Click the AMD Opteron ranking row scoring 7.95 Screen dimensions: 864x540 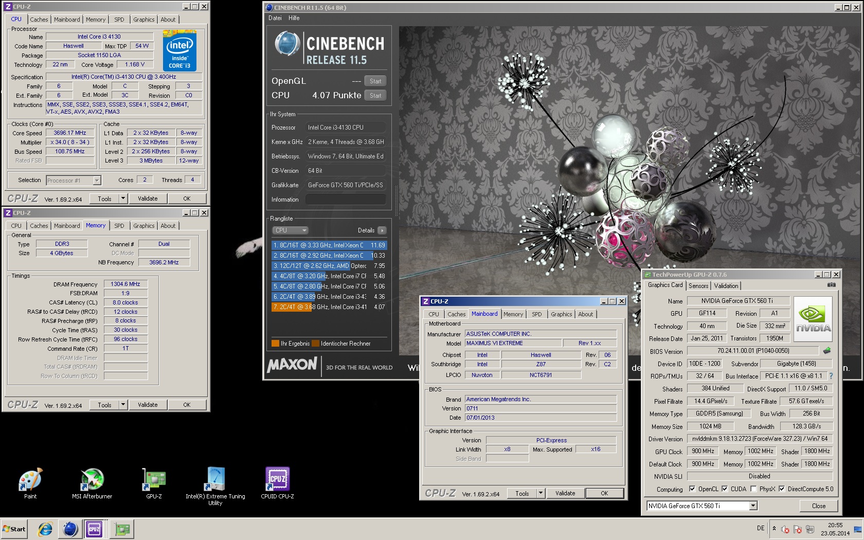[329, 266]
